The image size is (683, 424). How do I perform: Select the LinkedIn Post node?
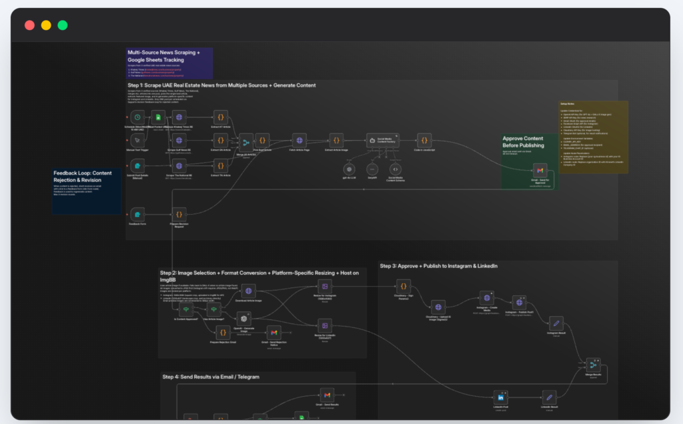click(x=500, y=397)
